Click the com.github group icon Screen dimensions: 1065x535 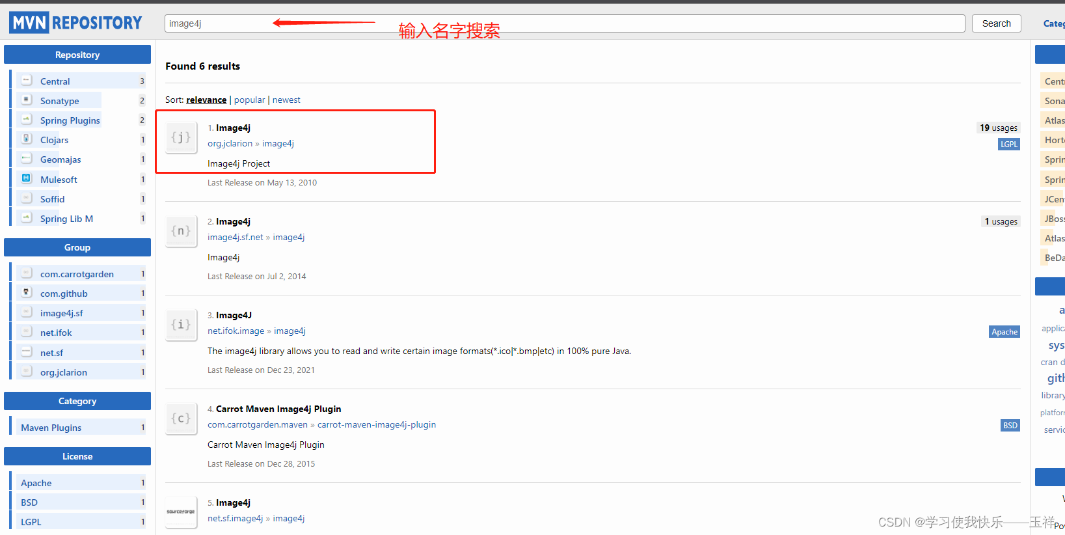coord(27,292)
